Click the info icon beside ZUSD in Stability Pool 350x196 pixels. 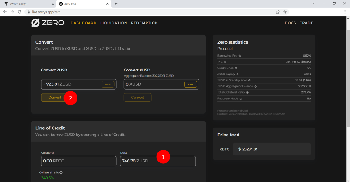[249, 81]
